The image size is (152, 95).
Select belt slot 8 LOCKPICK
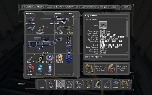[106, 84]
